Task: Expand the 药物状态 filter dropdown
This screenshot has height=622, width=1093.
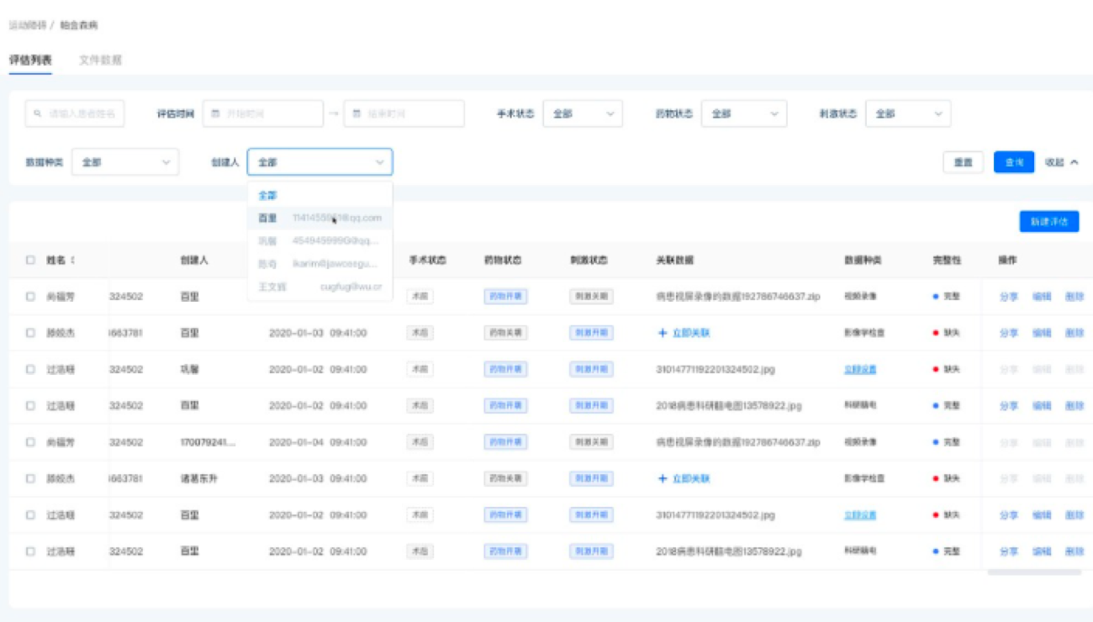Action: click(x=743, y=113)
